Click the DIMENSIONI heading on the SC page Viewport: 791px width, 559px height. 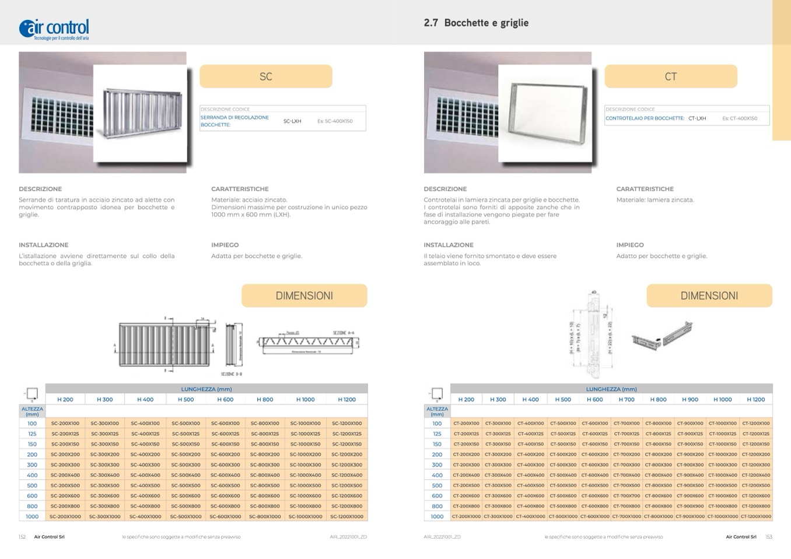pyautogui.click(x=304, y=296)
